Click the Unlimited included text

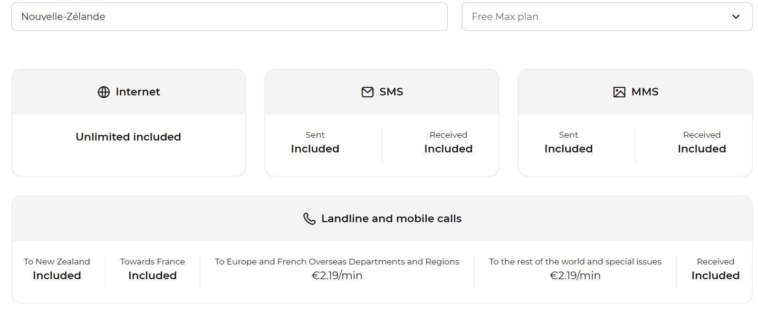[128, 137]
